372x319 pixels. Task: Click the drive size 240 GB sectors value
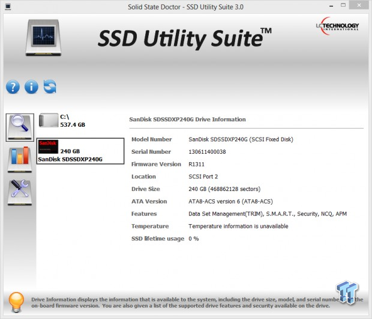(224, 189)
